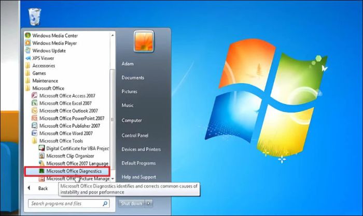Click the XPS Viewer icon
The height and width of the screenshot is (216, 363).
point(28,58)
